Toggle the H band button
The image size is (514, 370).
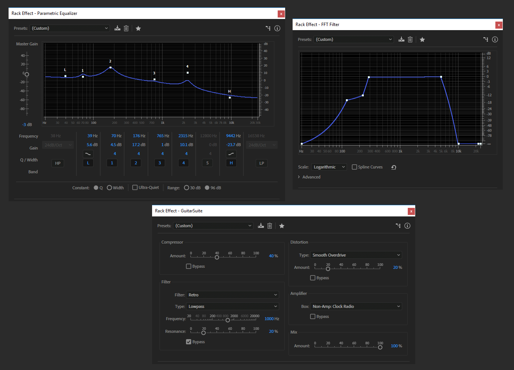click(231, 163)
